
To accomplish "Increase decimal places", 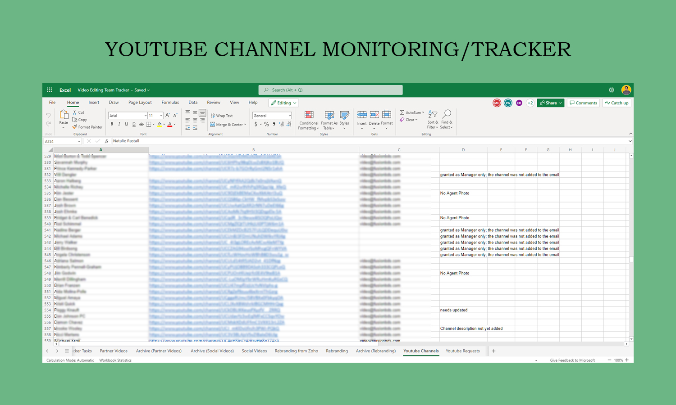I will [282, 124].
